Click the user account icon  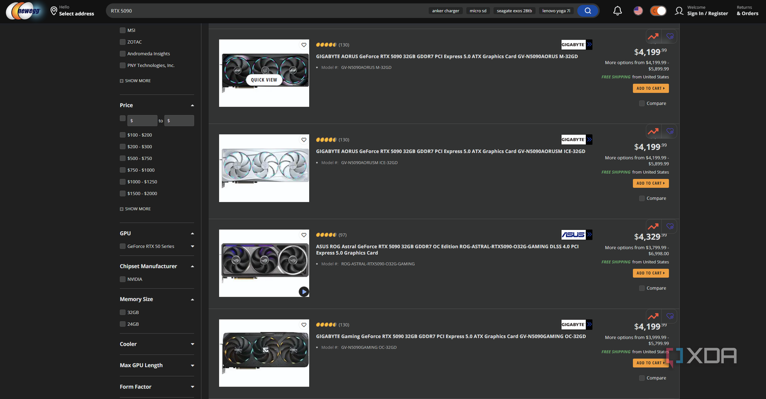pos(679,11)
